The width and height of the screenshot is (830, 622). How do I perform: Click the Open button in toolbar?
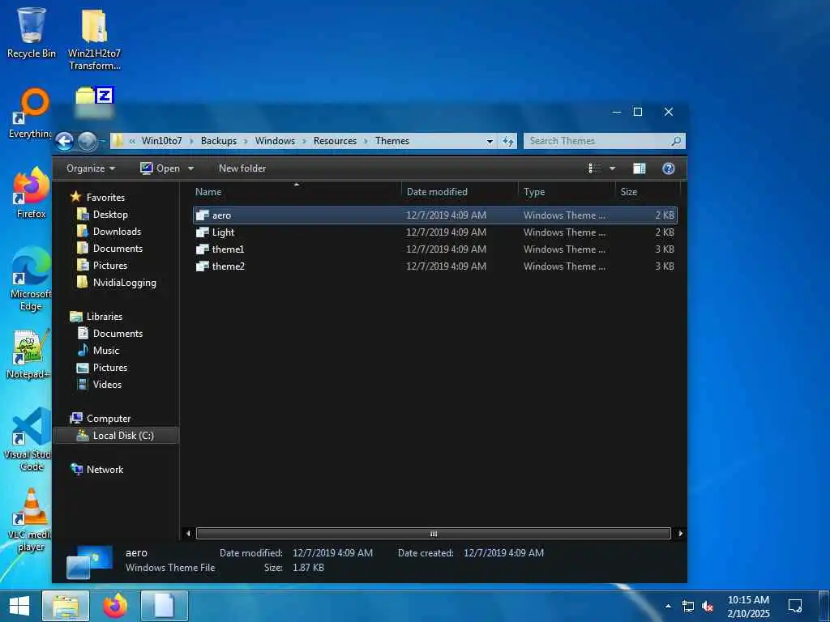click(x=160, y=168)
